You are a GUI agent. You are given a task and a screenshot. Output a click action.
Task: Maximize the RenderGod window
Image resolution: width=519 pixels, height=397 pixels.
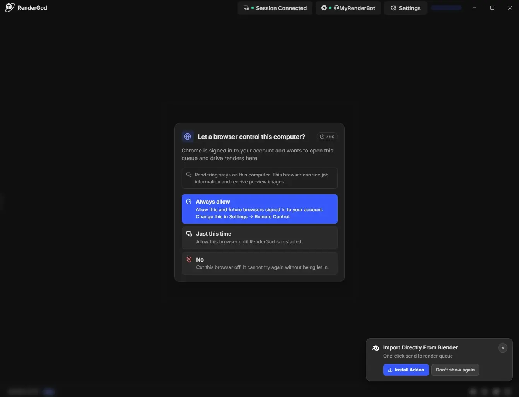tap(492, 8)
